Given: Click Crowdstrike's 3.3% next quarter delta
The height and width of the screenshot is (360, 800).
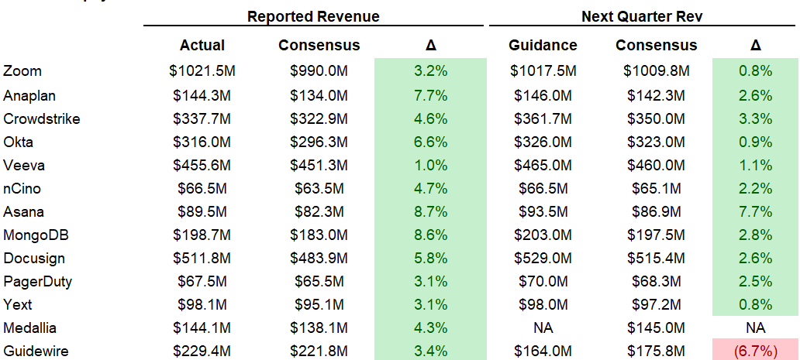Looking at the screenshot, I should tap(756, 118).
